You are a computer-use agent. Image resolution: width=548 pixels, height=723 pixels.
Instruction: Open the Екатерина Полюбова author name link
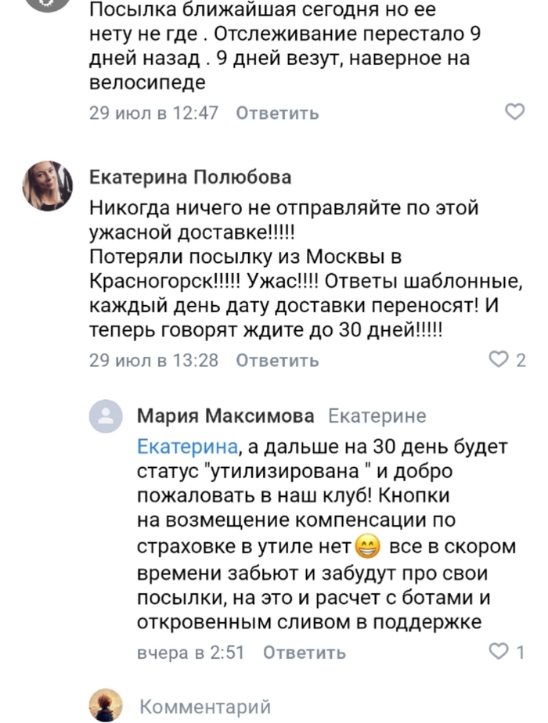tap(191, 178)
